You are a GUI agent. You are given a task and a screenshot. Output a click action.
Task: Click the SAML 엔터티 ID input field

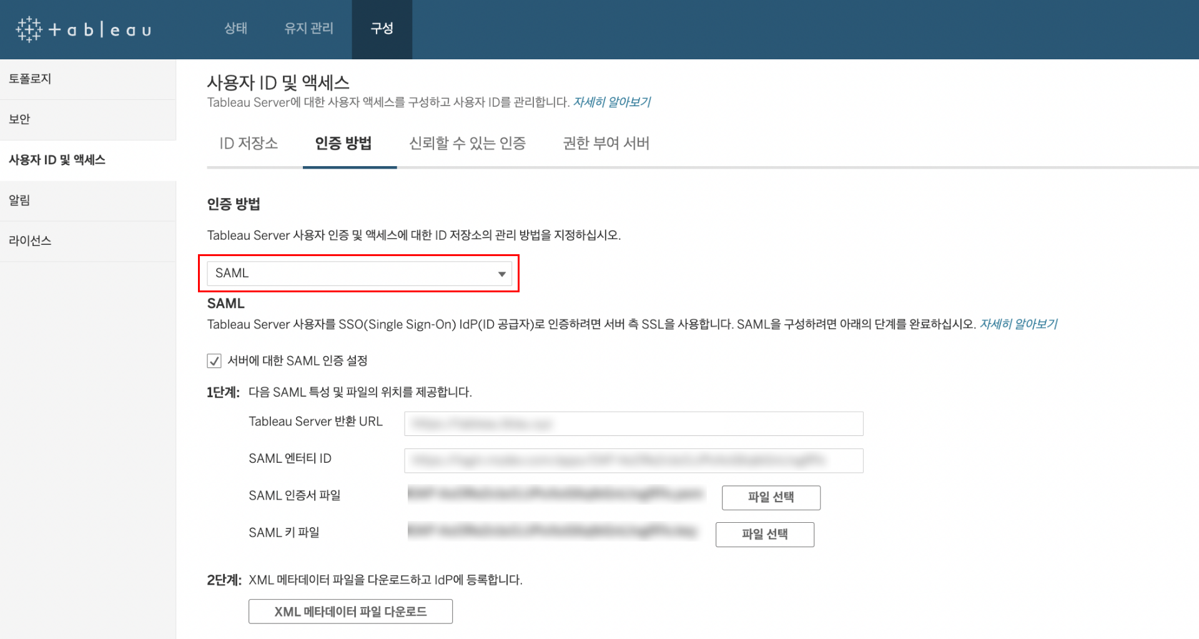point(633,461)
